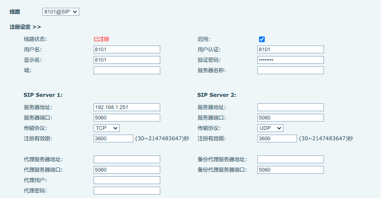Expand SIP Server 1 传输协议 TCP dropdown
Viewport: 381px width, 198px height.
tap(106, 128)
